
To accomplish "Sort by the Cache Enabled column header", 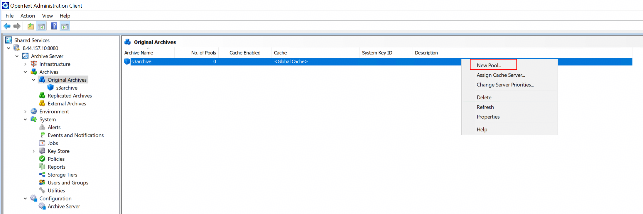I will 245,53.
